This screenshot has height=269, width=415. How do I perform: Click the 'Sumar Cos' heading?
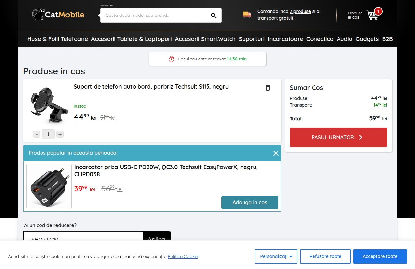(306, 88)
